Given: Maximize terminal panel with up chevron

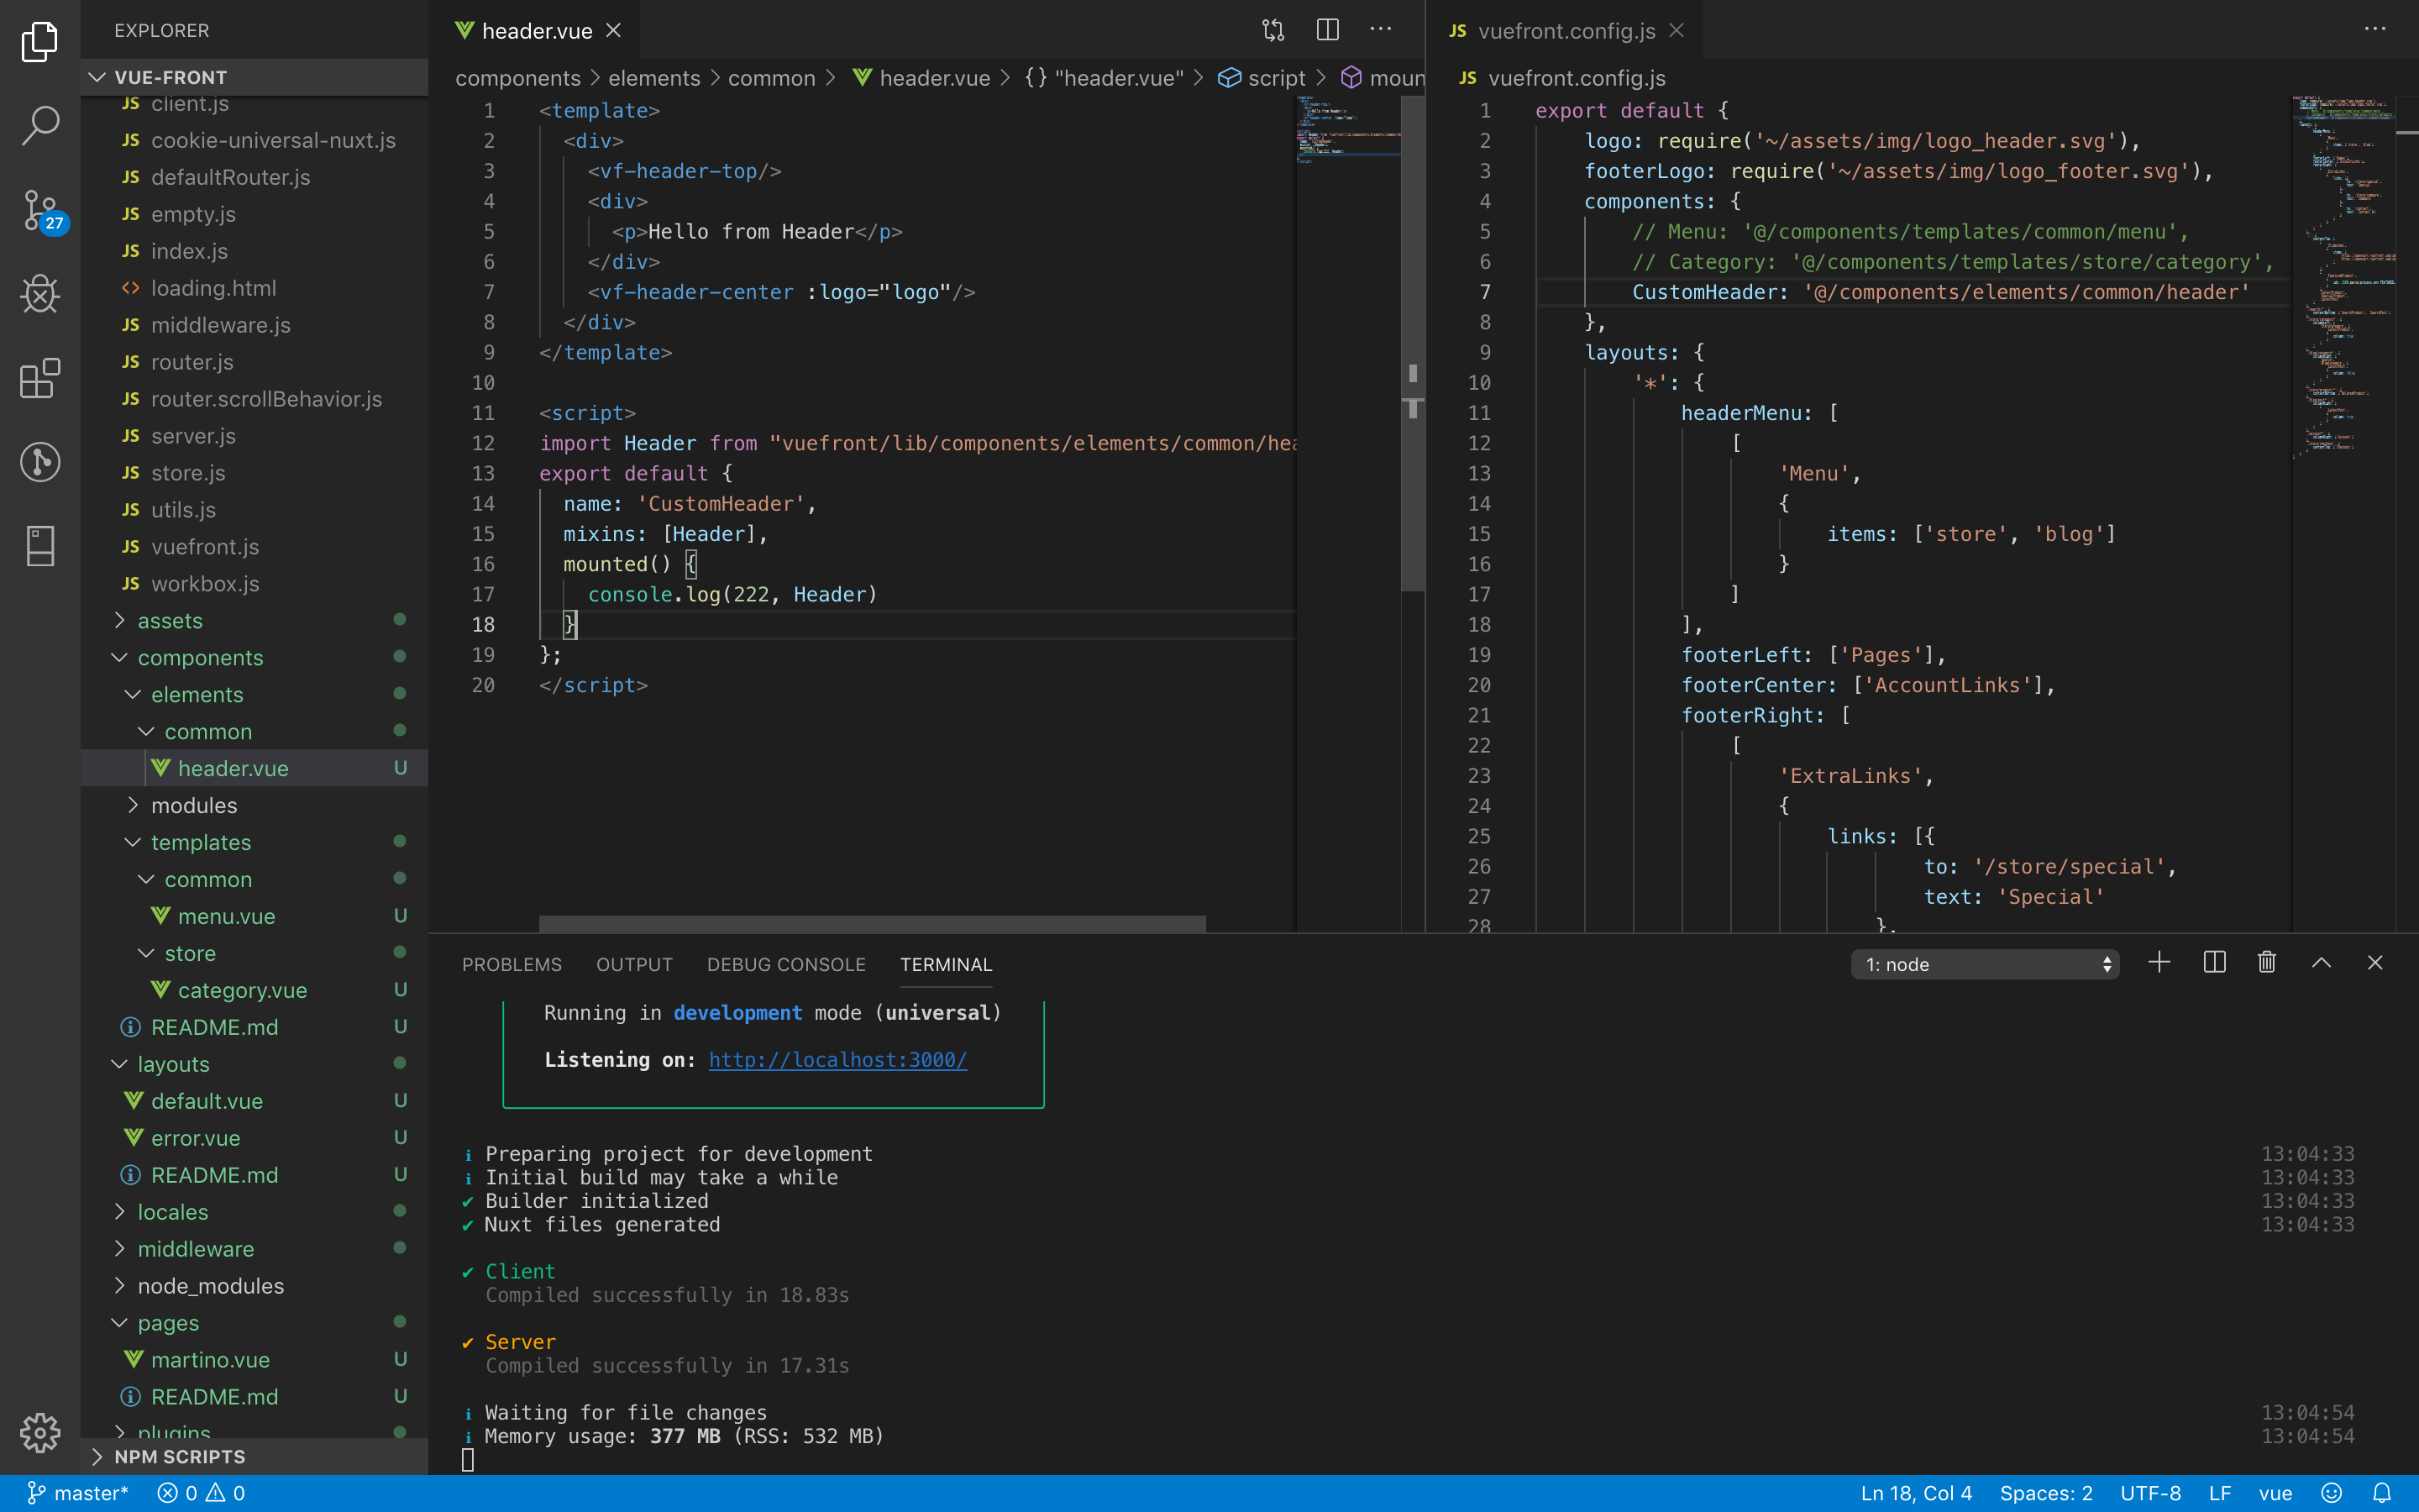Looking at the screenshot, I should (2321, 963).
